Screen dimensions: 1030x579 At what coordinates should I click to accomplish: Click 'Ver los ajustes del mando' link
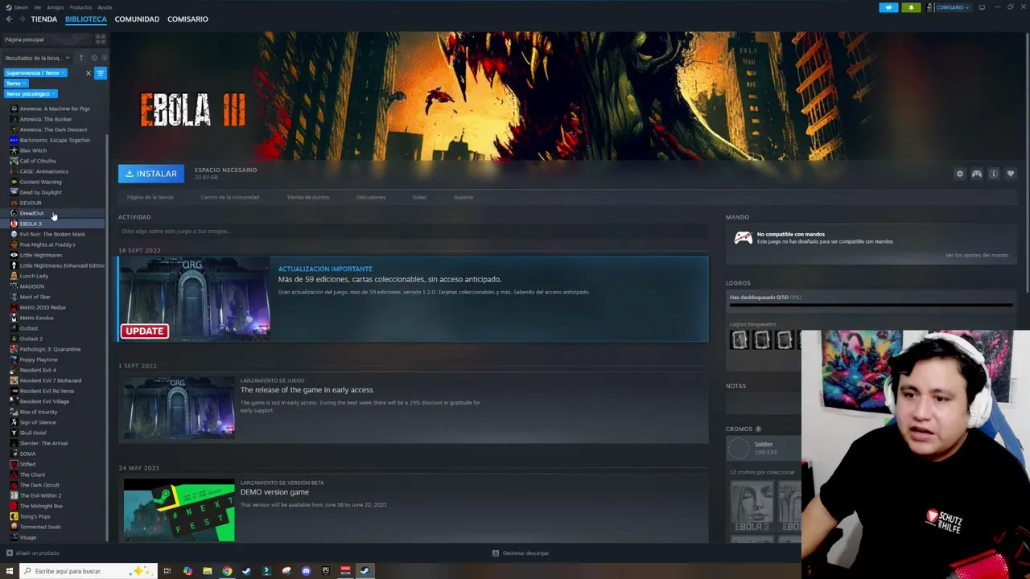tap(977, 256)
